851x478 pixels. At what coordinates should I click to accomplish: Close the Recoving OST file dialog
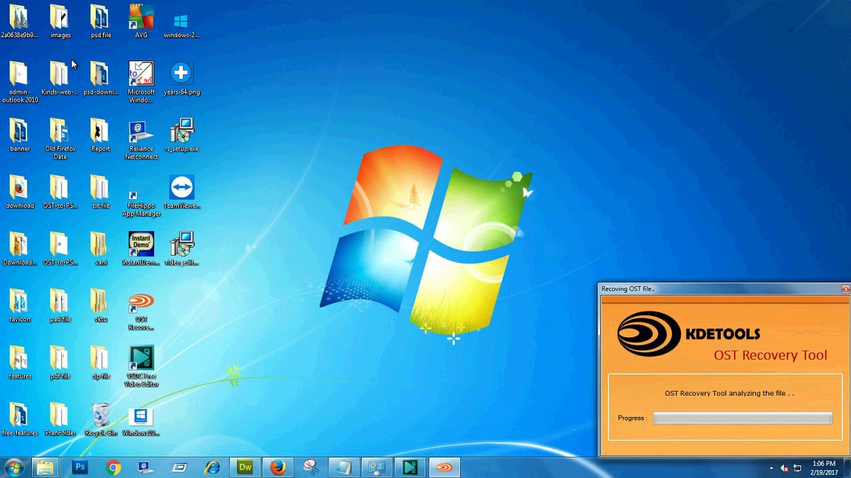coord(845,289)
